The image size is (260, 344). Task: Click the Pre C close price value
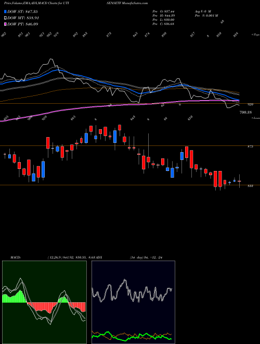point(163,24)
